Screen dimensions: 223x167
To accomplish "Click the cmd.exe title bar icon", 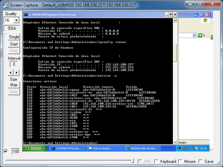I will (26, 14).
